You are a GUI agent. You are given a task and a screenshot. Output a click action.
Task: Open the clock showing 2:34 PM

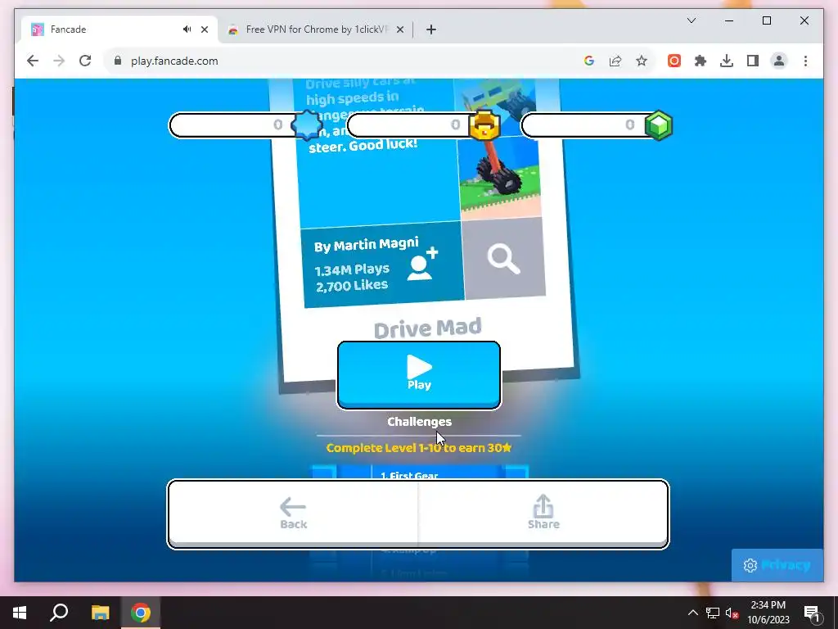[x=768, y=613]
